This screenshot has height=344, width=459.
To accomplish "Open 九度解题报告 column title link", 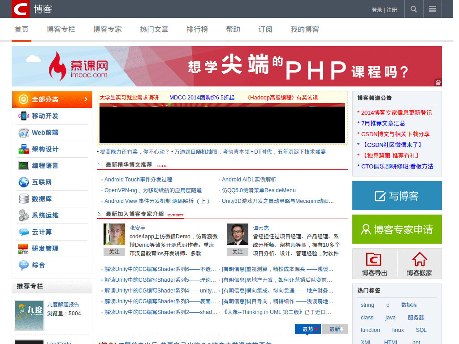I will 63,305.
